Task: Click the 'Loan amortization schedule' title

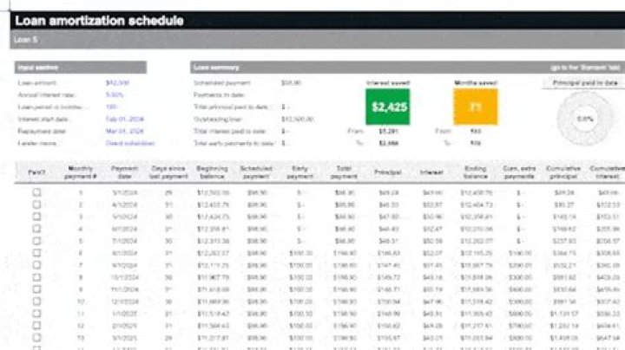Action: [99, 20]
